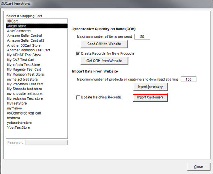Close the 3DCart Functions dialog
Viewport: 213px width, 174px height.
(x=198, y=166)
